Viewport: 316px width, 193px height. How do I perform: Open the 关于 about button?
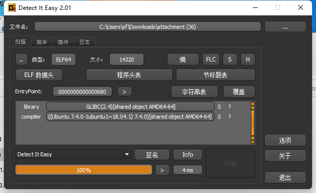click(285, 156)
